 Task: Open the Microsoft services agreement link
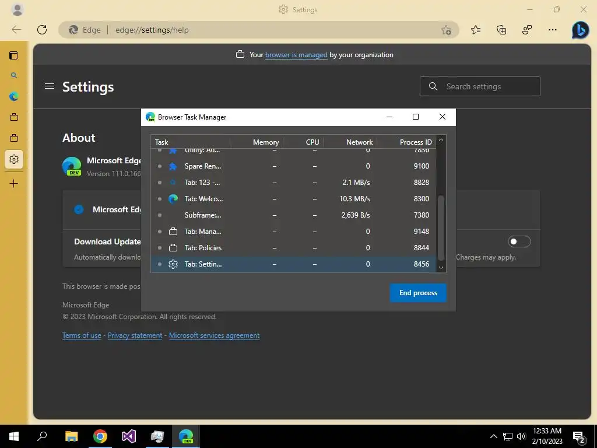(215, 335)
